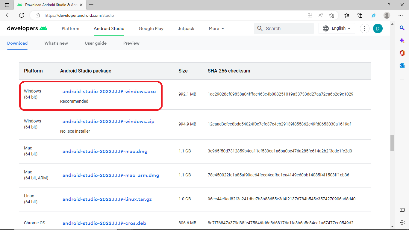Download android-studio-2022.1.1.19-linux.tar.gz
Screen dimensions: 409x230
pos(107,199)
